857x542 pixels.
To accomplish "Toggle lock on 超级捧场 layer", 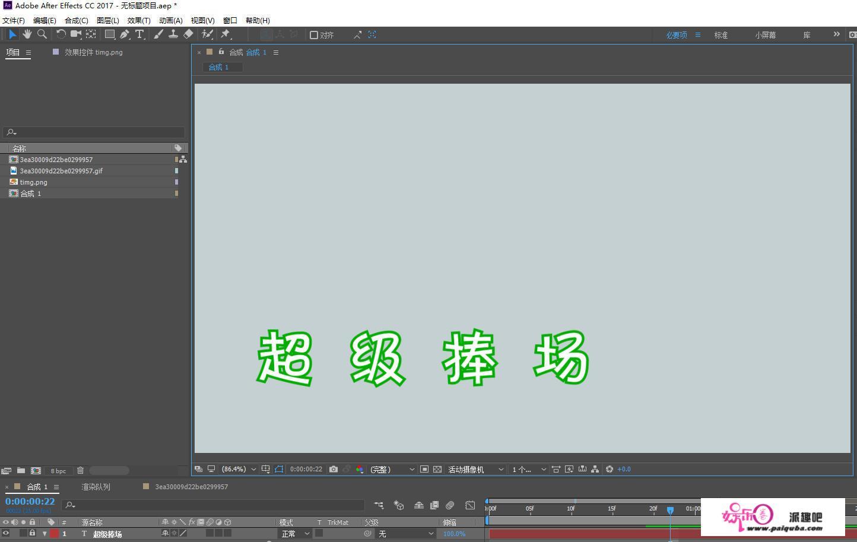I will coord(32,533).
